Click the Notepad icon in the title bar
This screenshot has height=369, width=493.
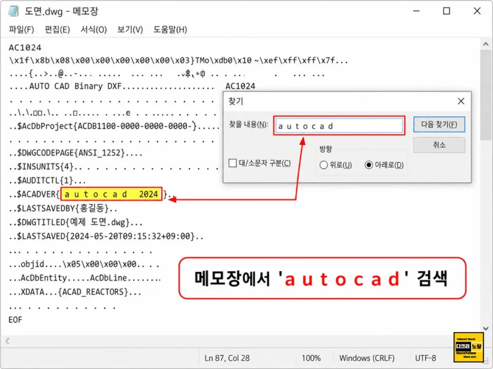click(x=13, y=11)
